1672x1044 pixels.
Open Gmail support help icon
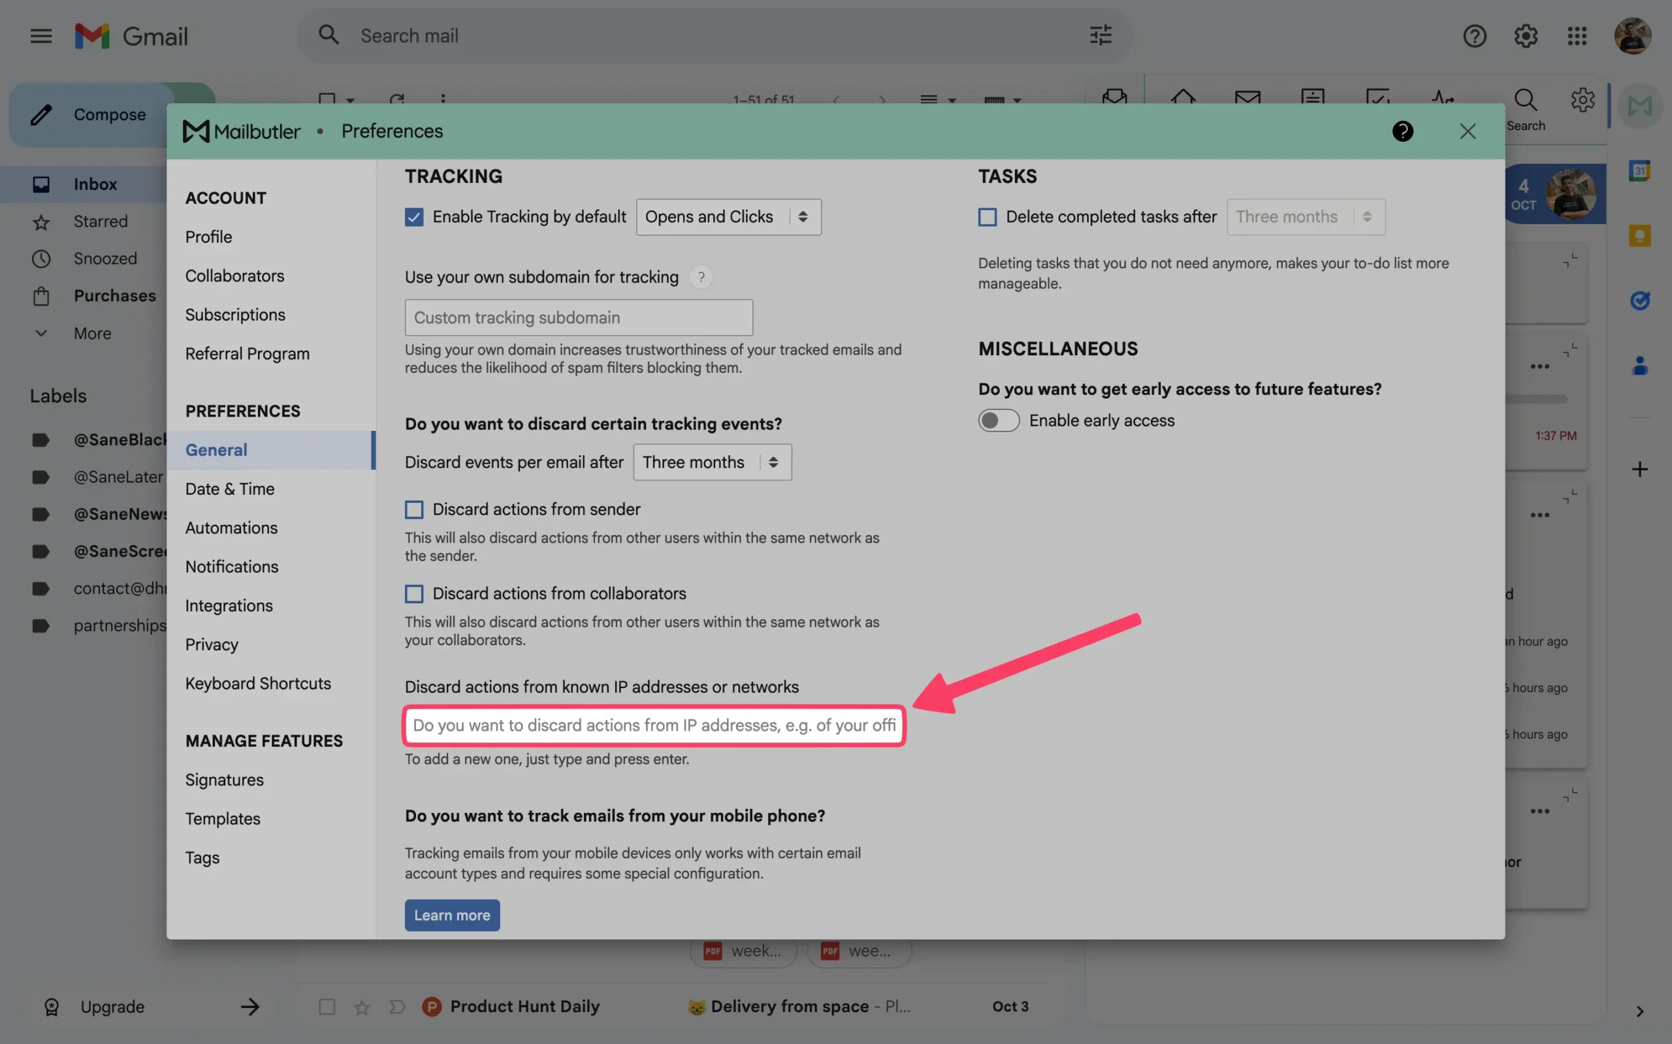1475,36
